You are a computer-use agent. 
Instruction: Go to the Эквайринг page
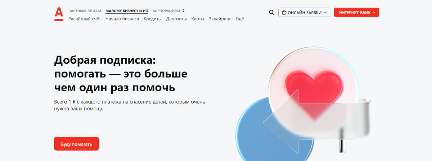220,19
